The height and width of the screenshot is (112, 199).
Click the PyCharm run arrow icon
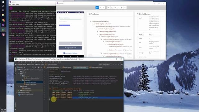click(113, 64)
